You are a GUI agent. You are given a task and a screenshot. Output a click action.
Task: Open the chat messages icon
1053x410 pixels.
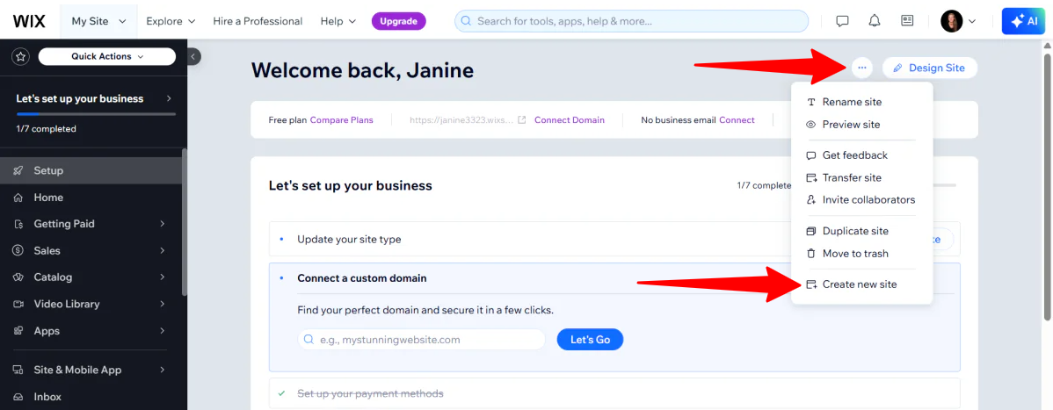[x=842, y=21]
